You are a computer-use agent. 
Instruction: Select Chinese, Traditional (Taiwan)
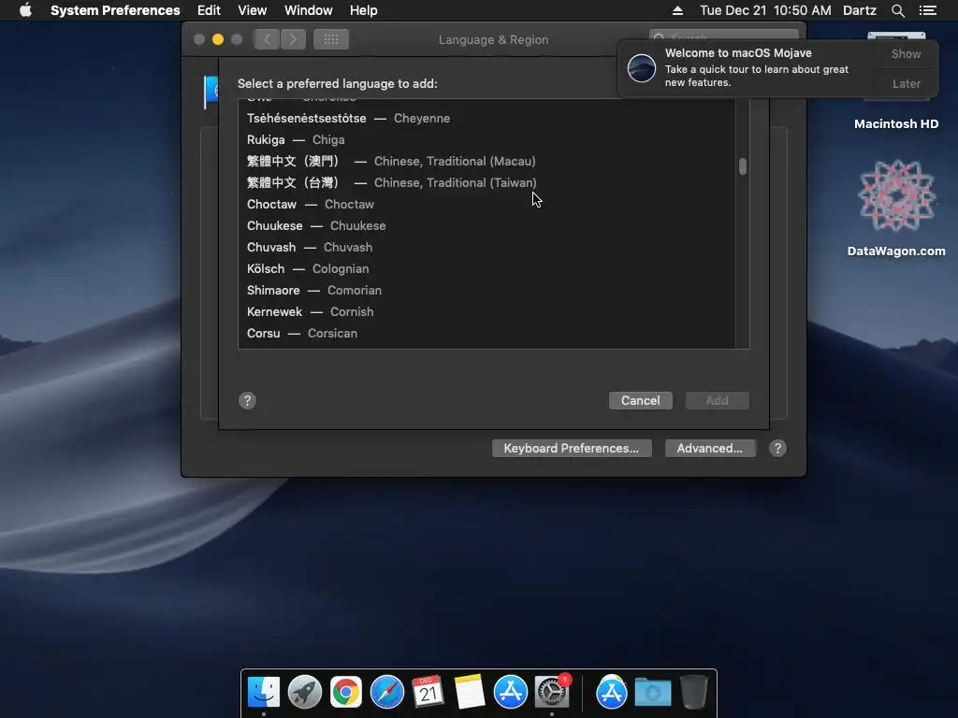point(486,182)
